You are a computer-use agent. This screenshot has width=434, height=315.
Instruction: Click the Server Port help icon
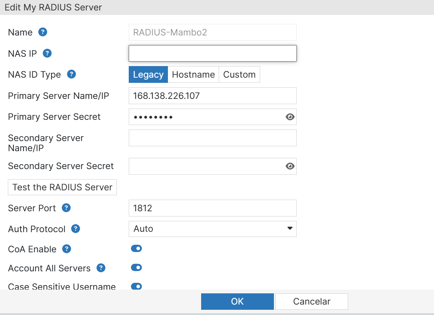click(x=66, y=208)
